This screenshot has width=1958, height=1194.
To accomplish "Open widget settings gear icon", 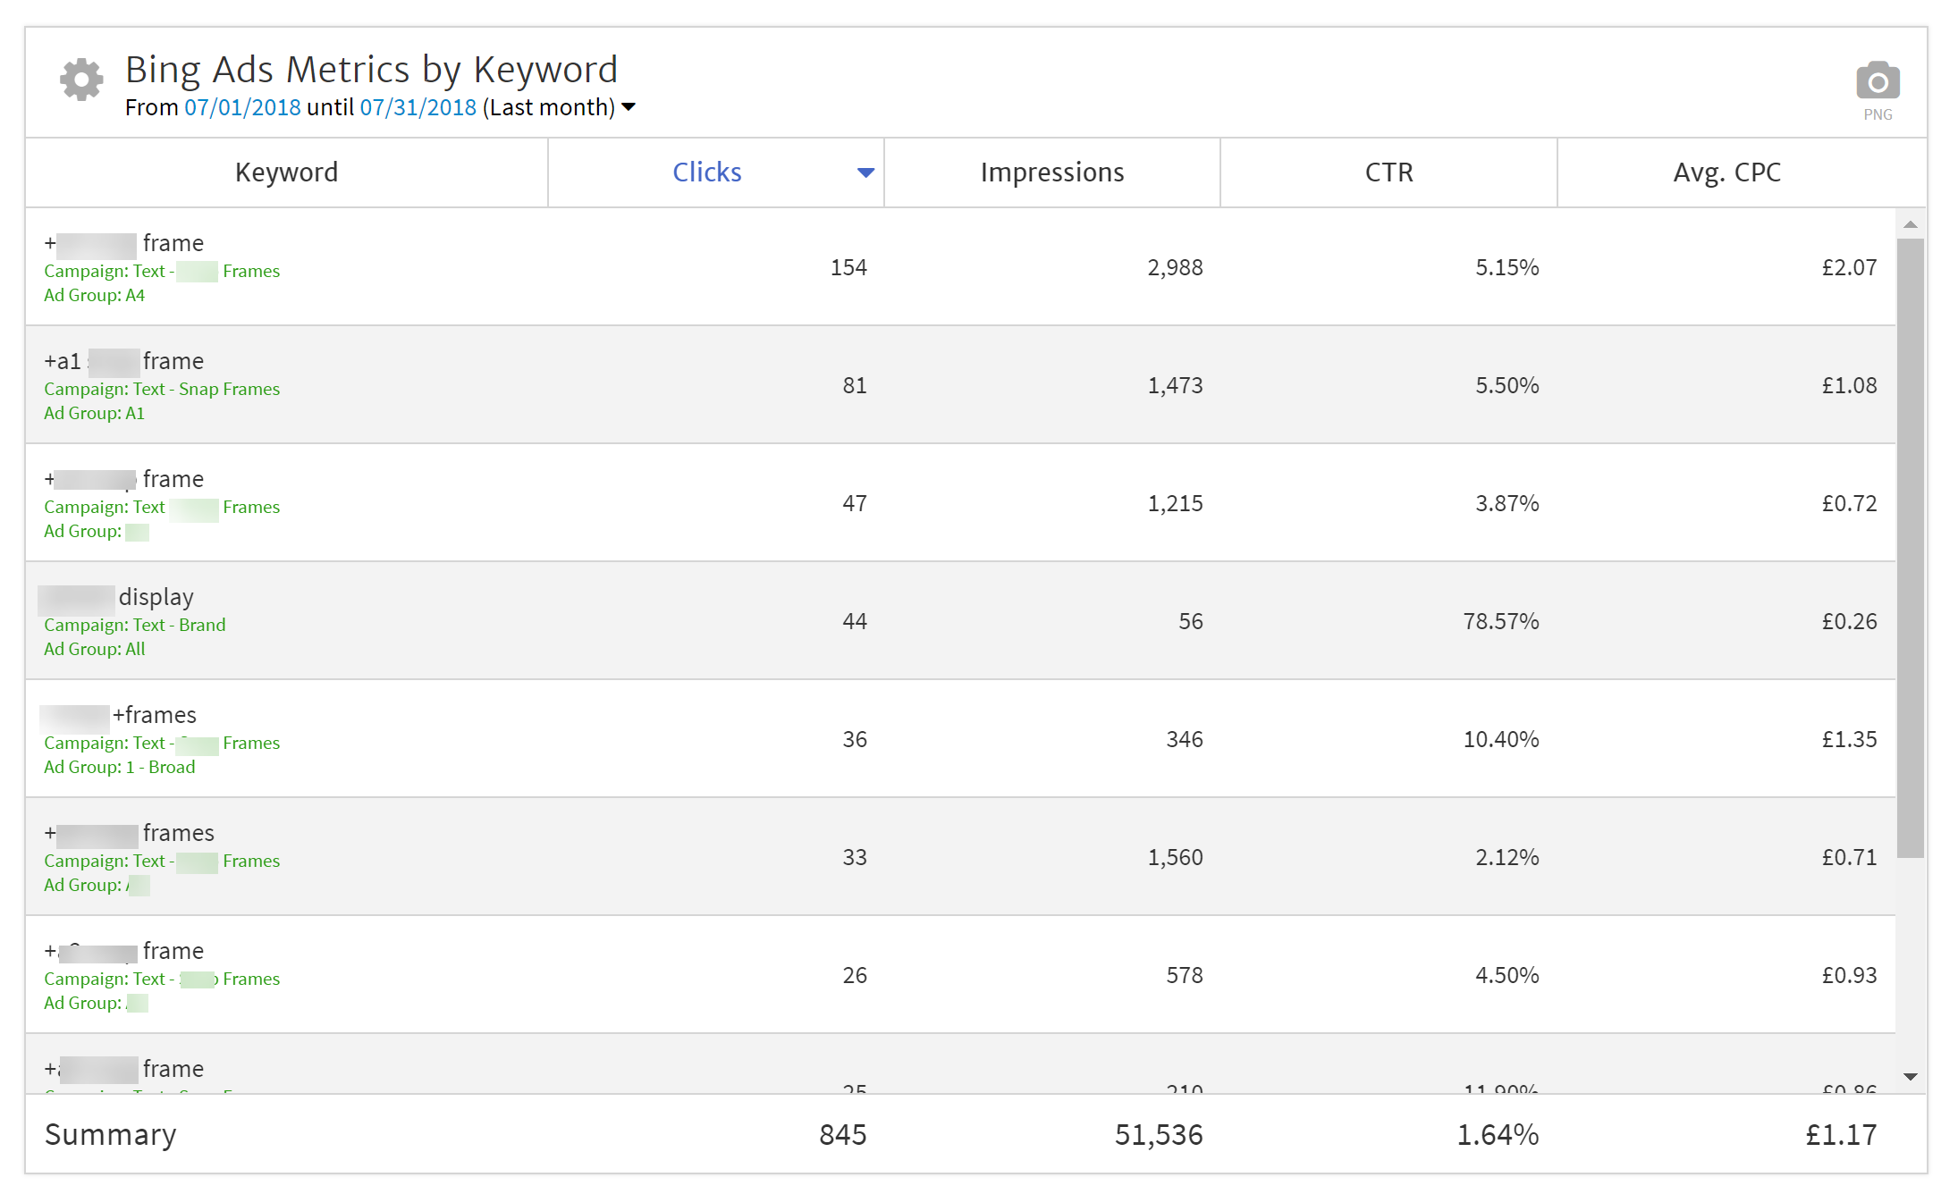I will pos(81,80).
